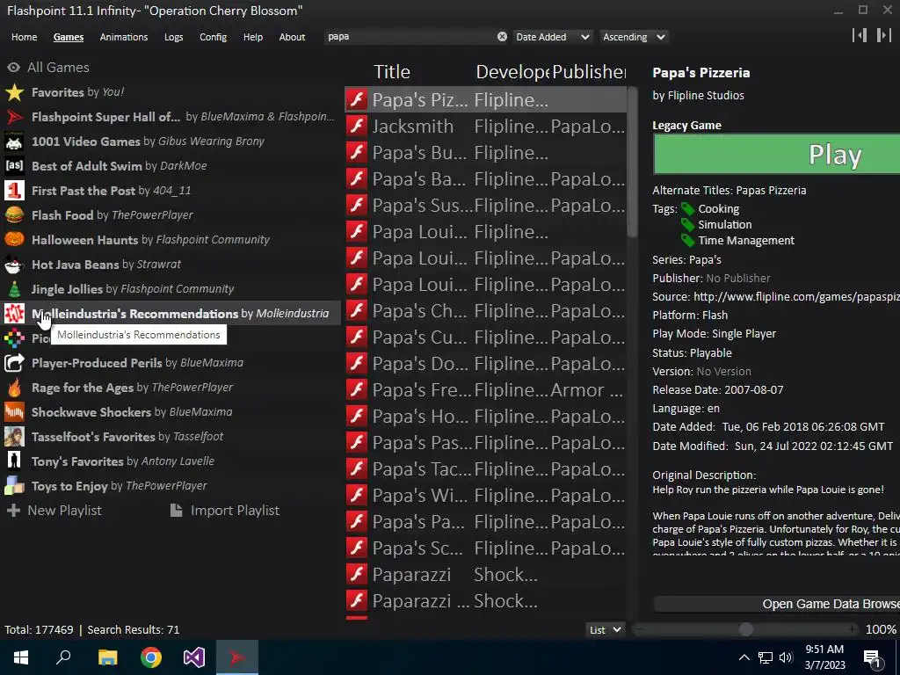Open the Windows notification center icon
This screenshot has height=675, width=900.
(872, 657)
